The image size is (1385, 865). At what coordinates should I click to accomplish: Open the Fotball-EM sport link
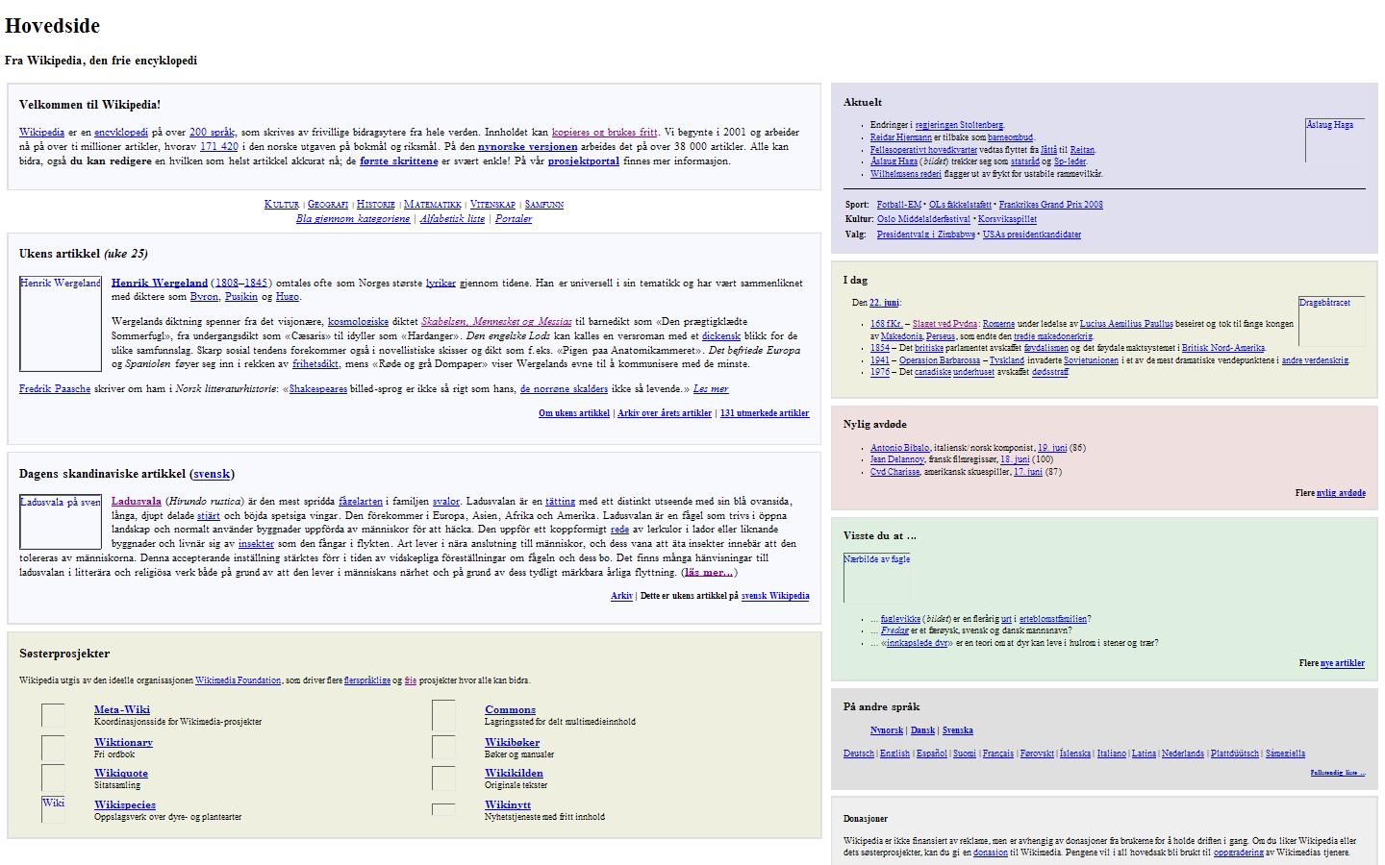pos(899,205)
